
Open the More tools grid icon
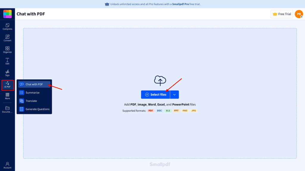coord(7,96)
